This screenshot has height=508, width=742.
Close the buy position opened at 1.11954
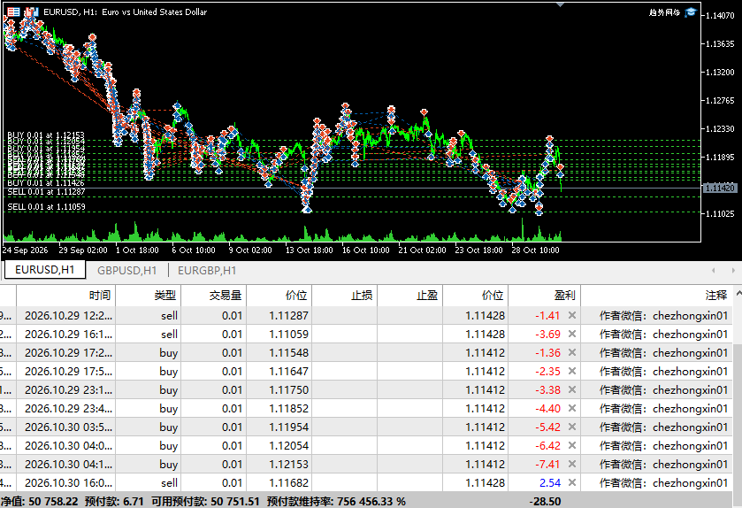[x=571, y=427]
